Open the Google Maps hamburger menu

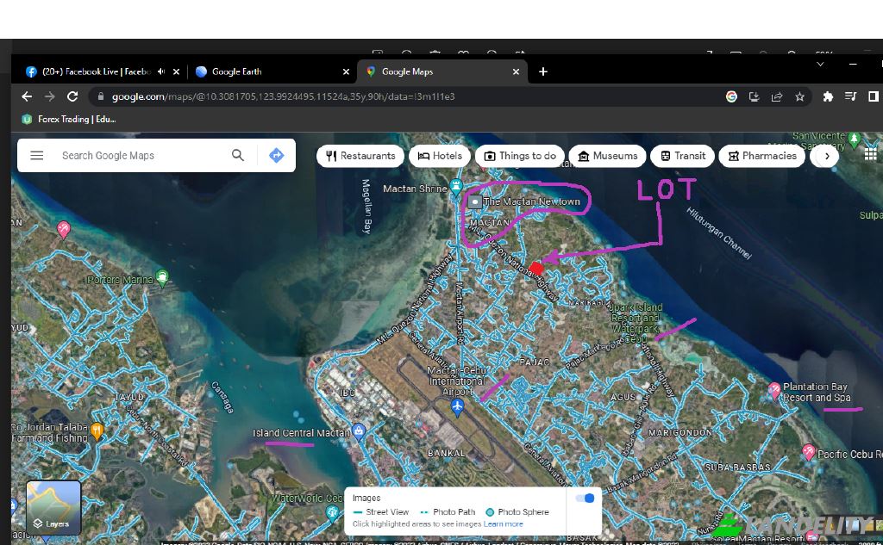click(36, 156)
